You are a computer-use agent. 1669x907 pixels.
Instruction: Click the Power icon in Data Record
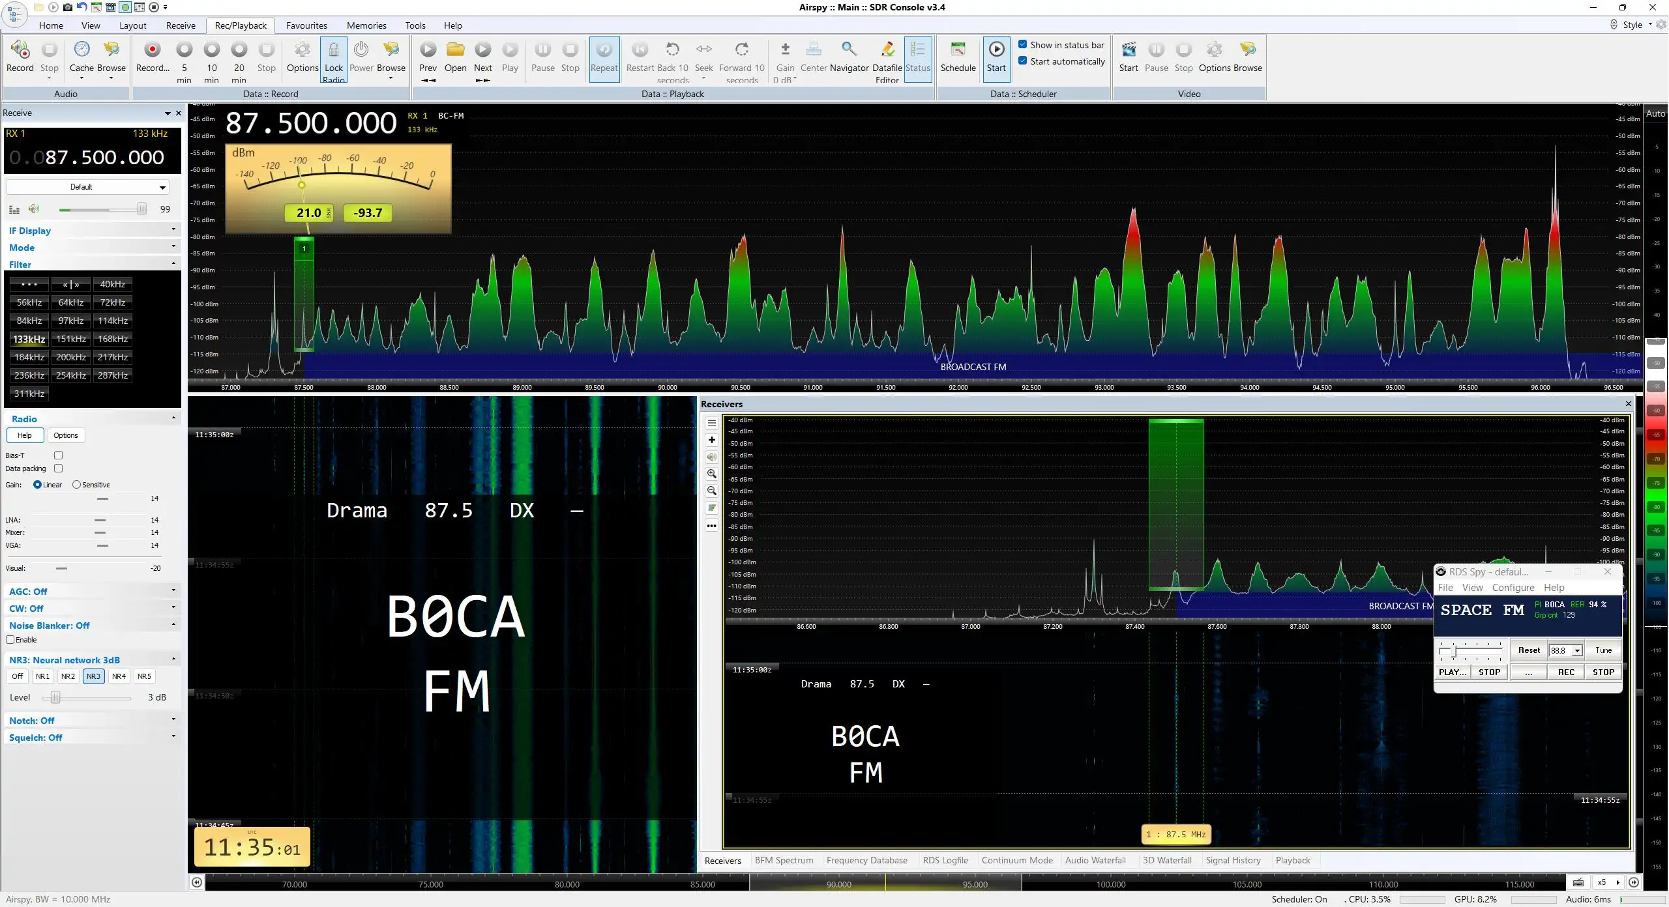click(361, 50)
